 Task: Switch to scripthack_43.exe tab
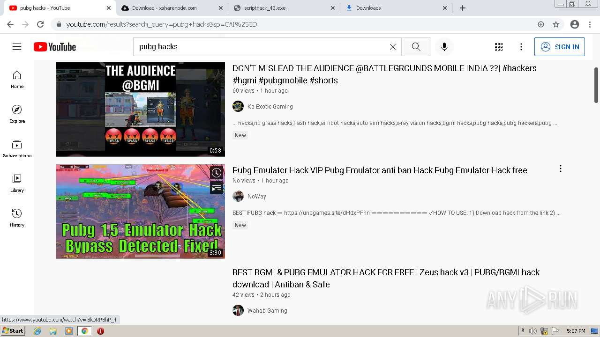point(284,8)
